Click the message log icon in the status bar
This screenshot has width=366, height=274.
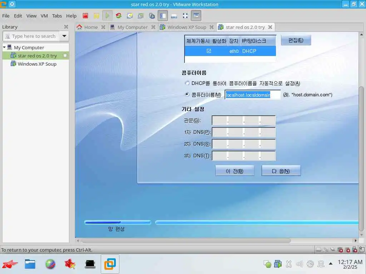pyautogui.click(x=362, y=250)
